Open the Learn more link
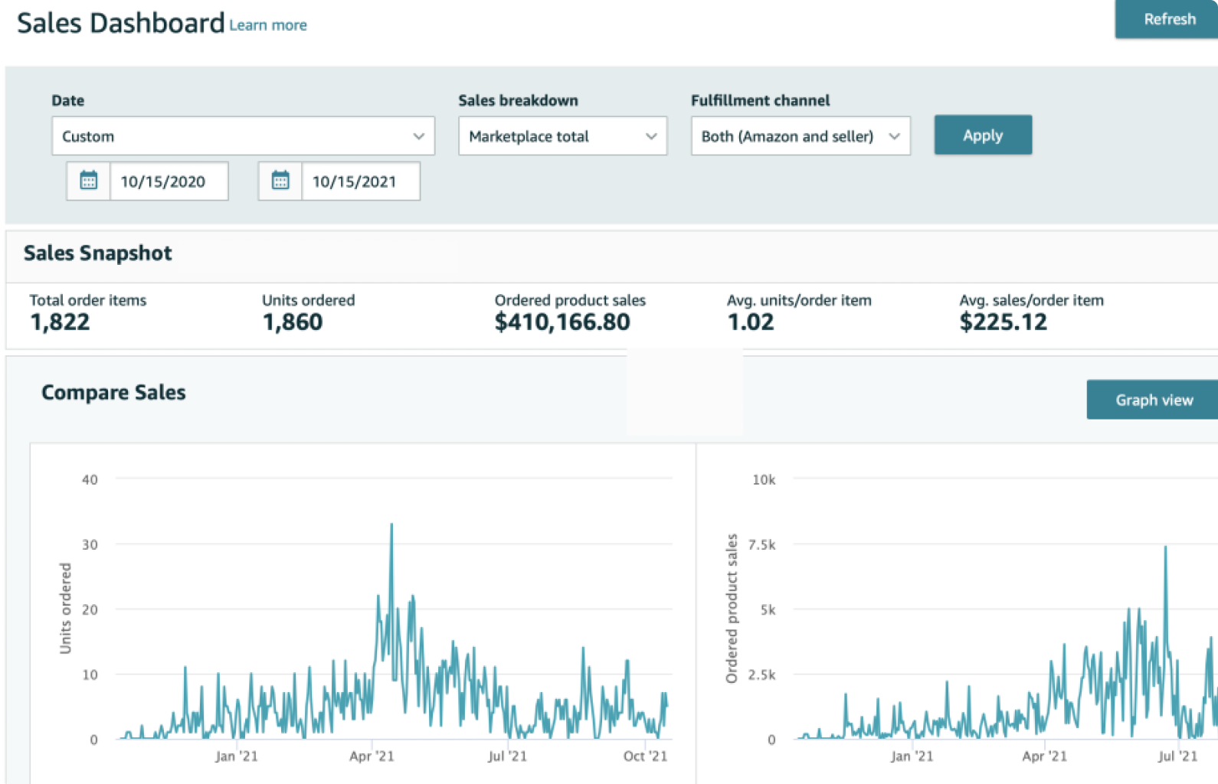This screenshot has height=784, width=1218. coord(268,25)
